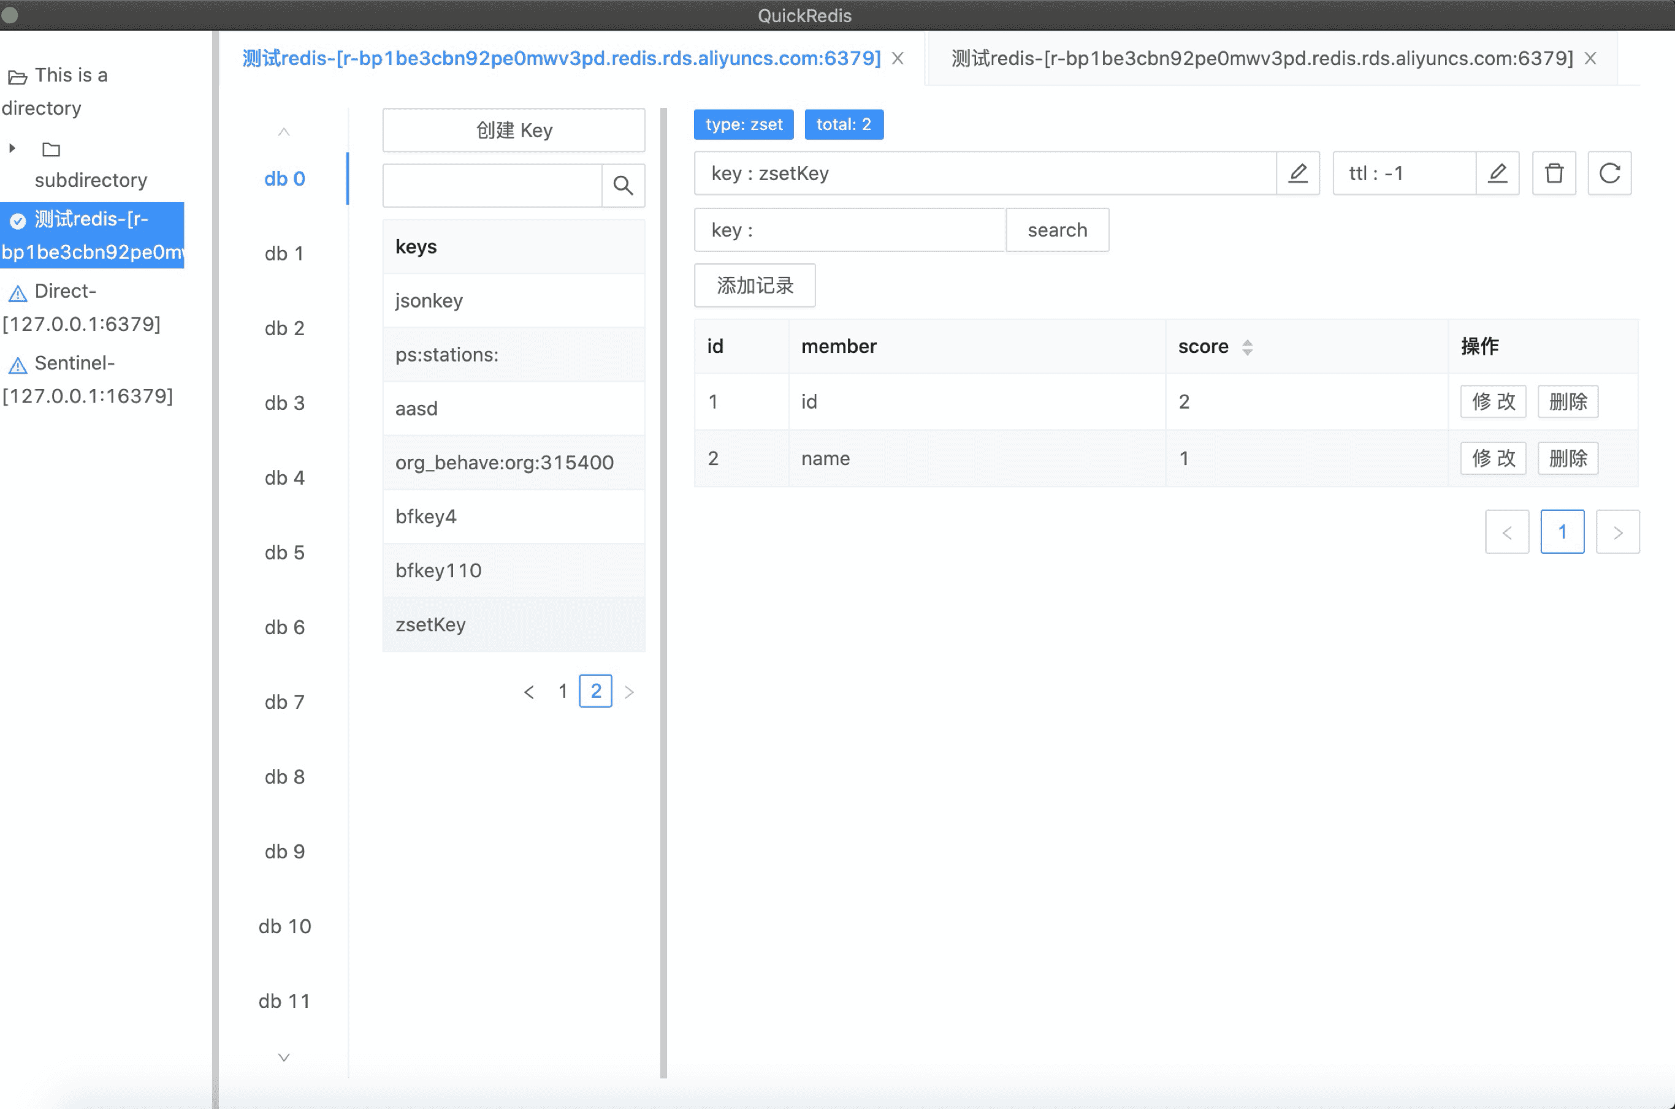Focus the keys list search input
The height and width of the screenshot is (1109, 1675).
coord(492,185)
